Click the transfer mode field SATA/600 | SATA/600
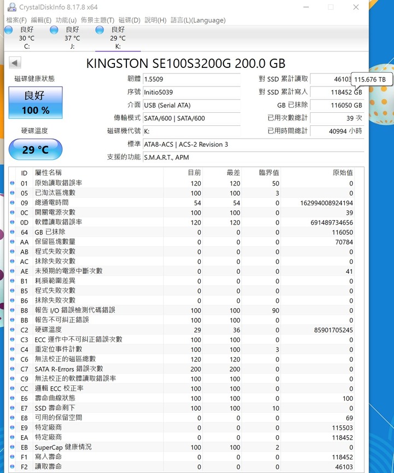 [x=192, y=118]
